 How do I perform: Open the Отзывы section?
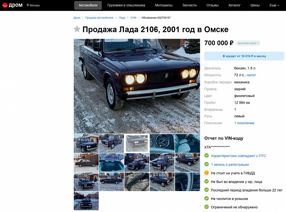pos(213,5)
